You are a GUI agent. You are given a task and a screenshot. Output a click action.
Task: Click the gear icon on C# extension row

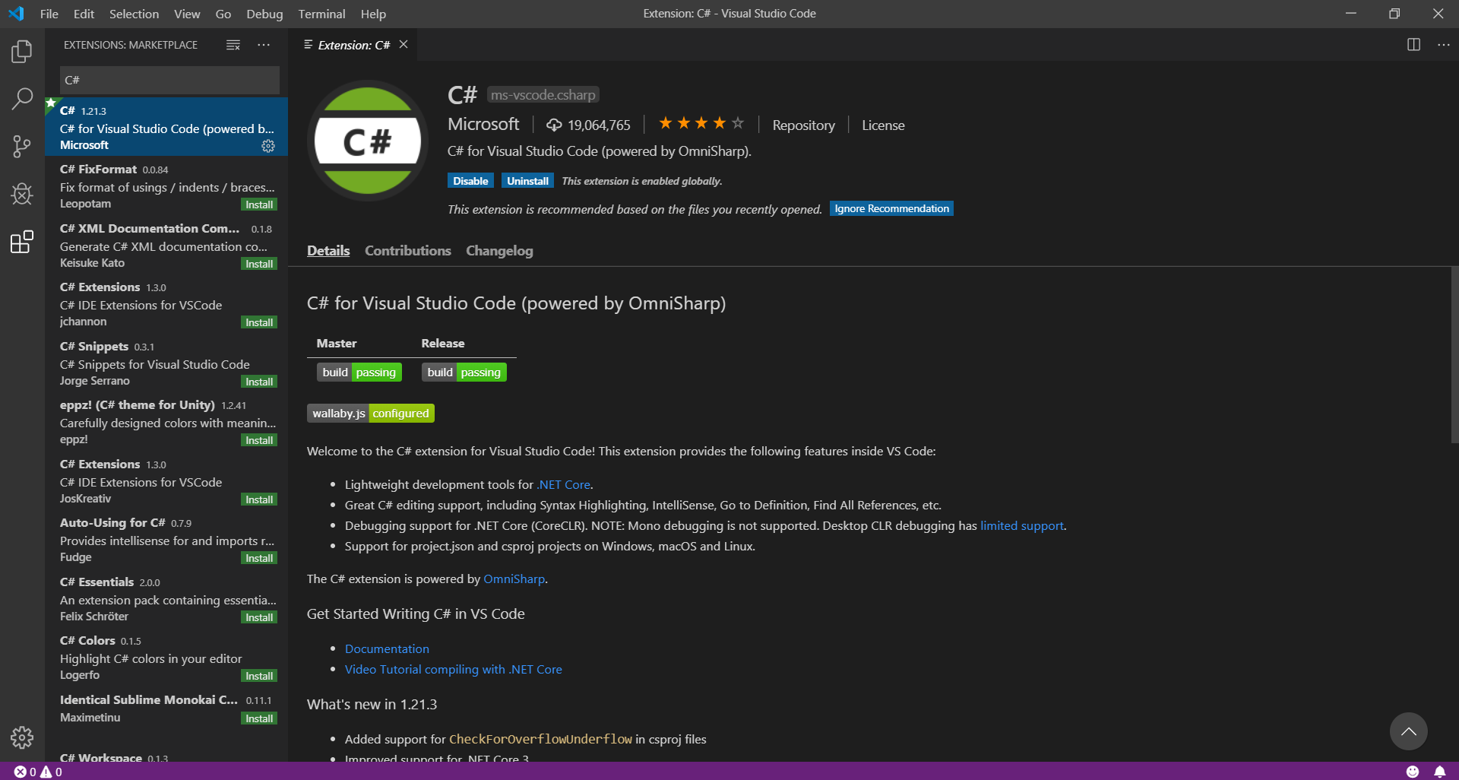(268, 146)
